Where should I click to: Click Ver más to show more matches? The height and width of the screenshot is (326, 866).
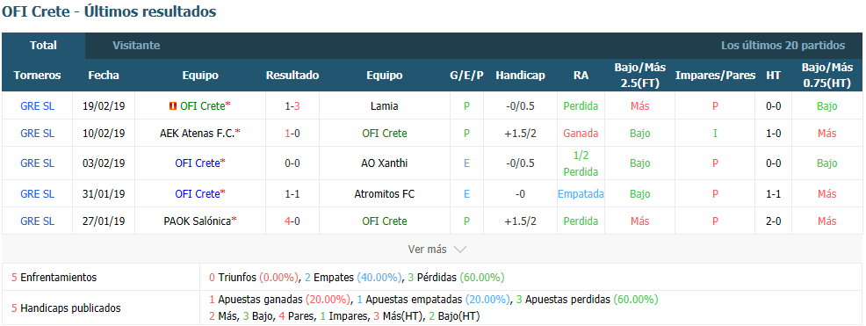click(427, 250)
